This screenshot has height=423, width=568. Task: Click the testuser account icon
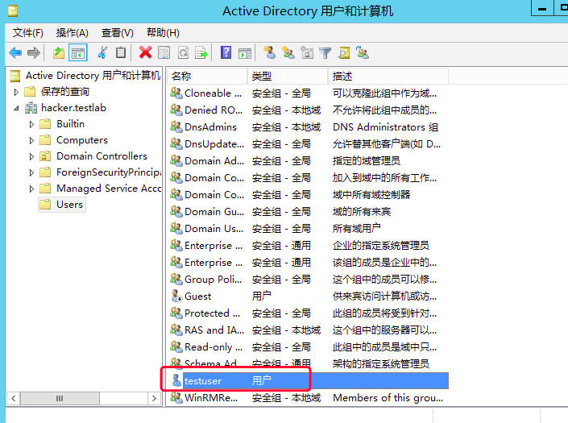click(x=176, y=380)
